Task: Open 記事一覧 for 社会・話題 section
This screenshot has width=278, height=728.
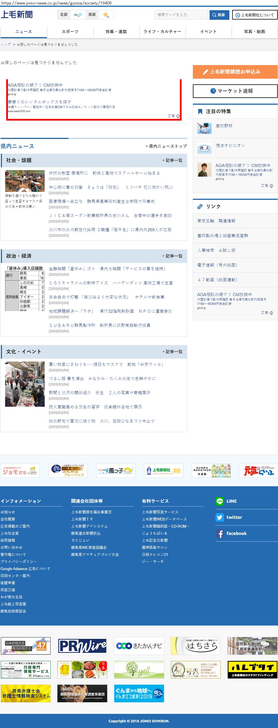Action: tap(173, 160)
